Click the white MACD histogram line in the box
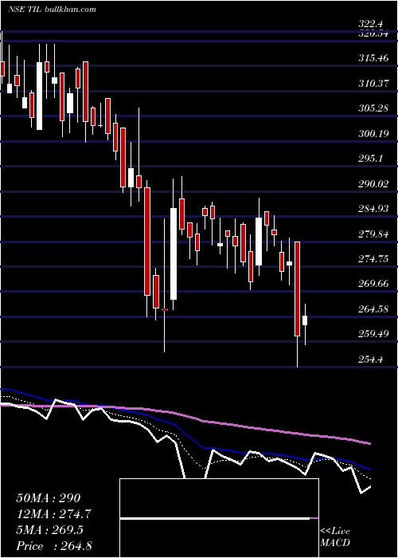Screen dimensions: 398x558 215,518
